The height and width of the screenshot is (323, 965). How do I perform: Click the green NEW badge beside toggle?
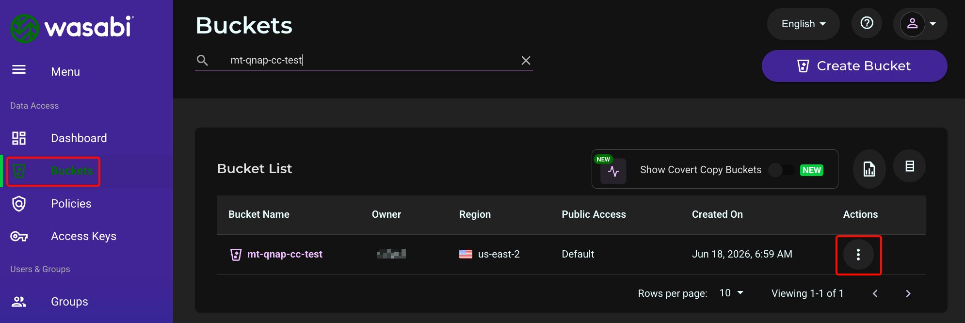click(812, 170)
